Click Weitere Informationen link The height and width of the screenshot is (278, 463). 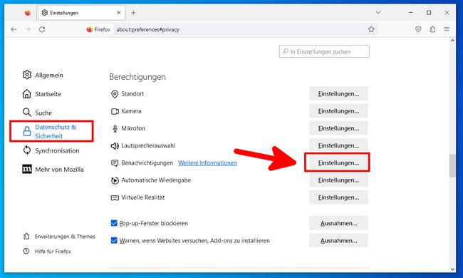pyautogui.click(x=207, y=163)
